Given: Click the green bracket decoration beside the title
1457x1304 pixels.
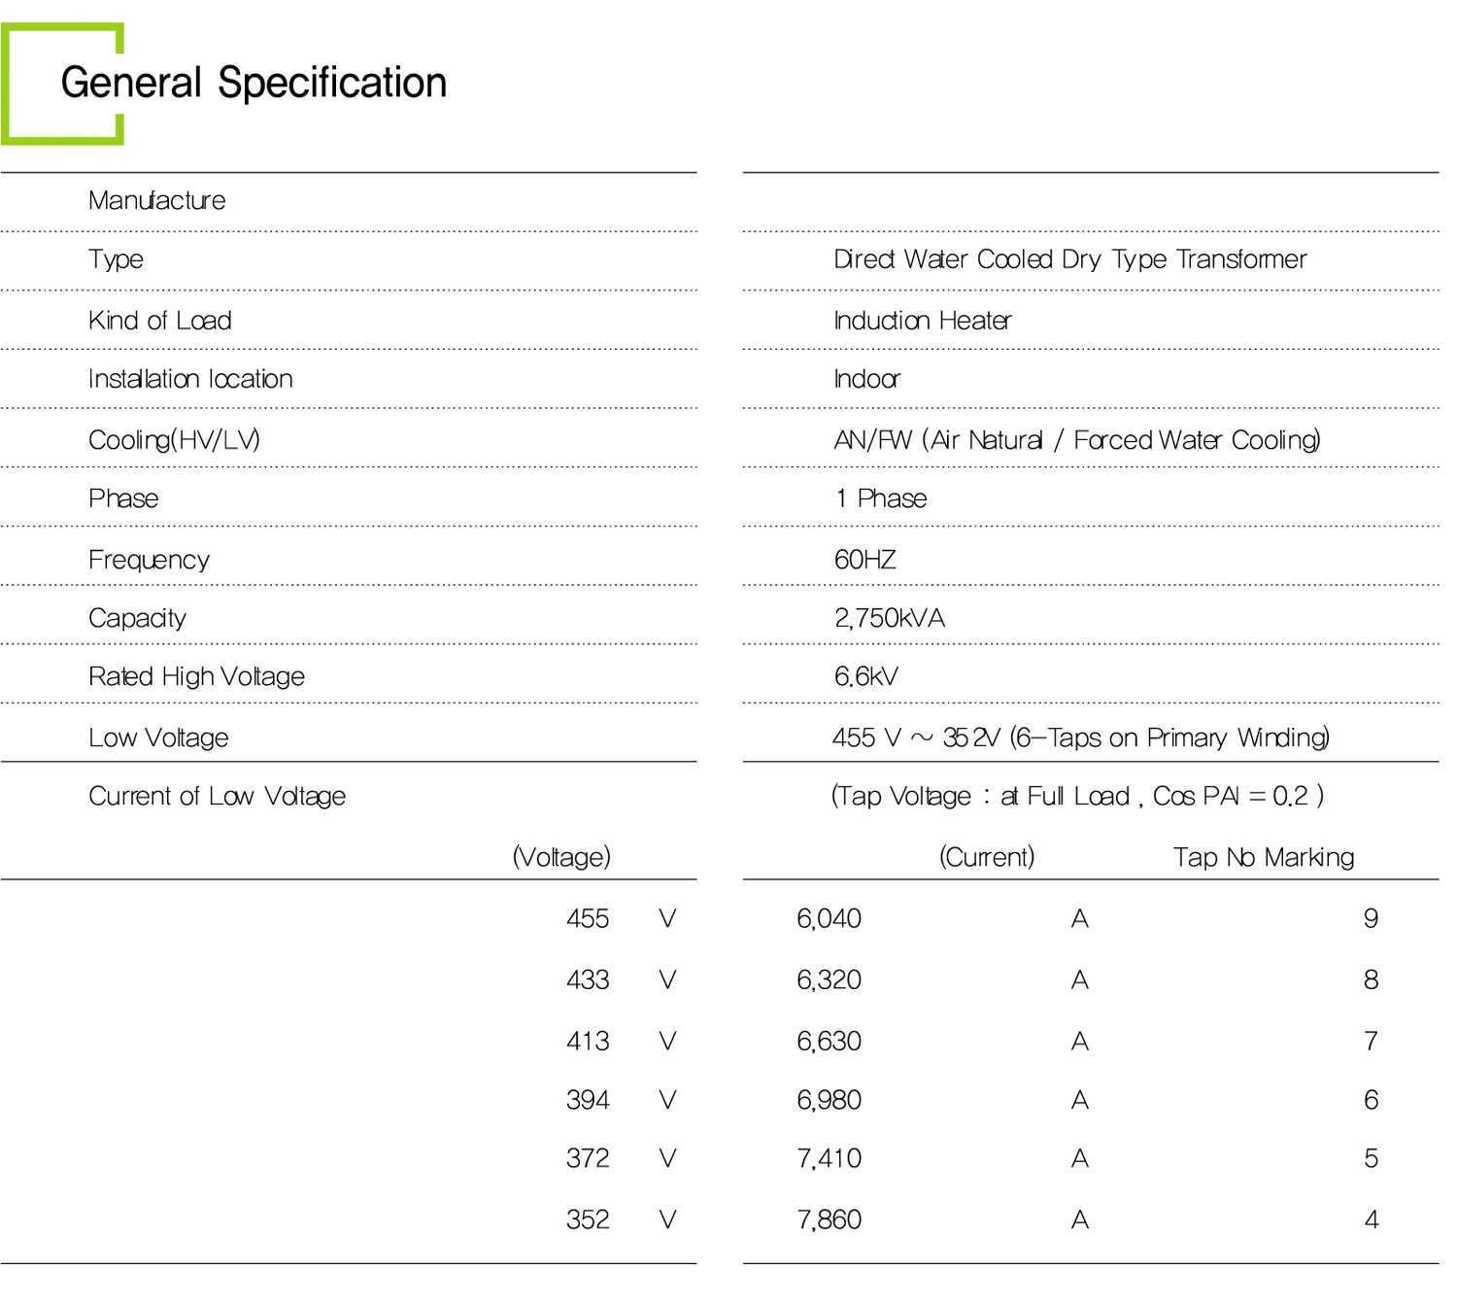Looking at the screenshot, I should point(8,85).
